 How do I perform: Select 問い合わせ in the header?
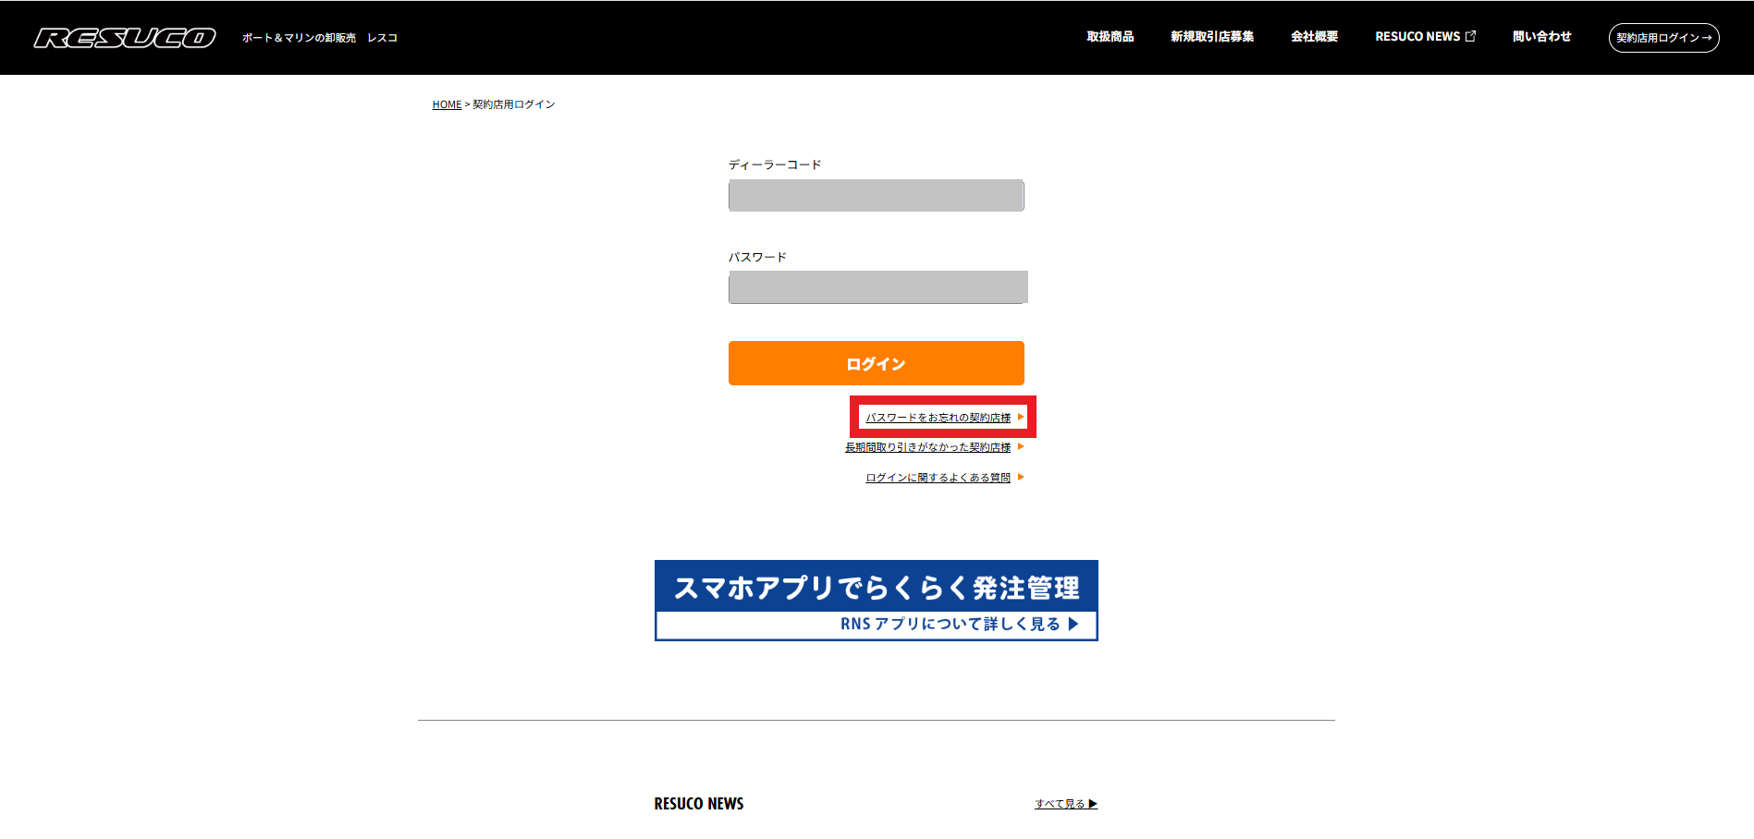pos(1541,37)
